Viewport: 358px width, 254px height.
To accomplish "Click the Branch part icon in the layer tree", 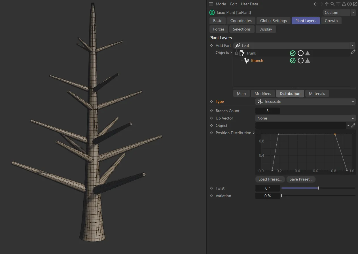I will 246,60.
